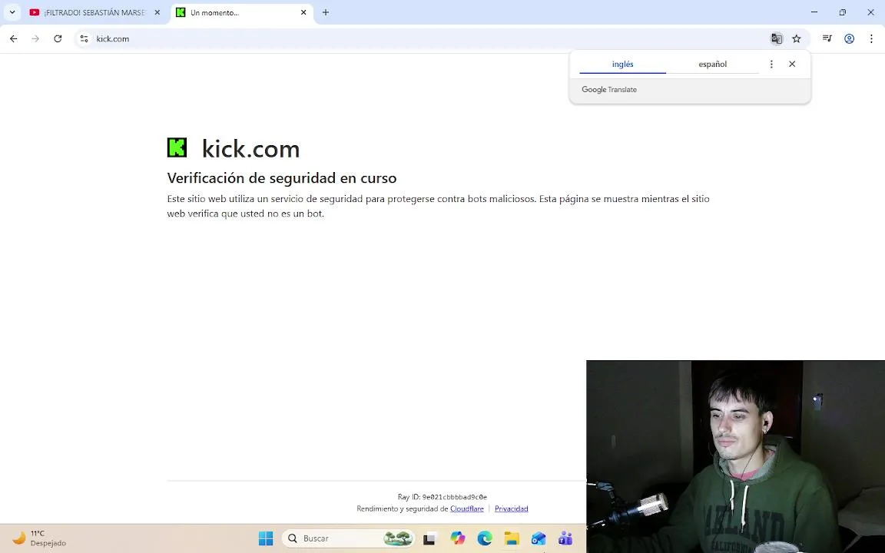This screenshot has height=553, width=885.
Task: Open the Cloudflare link
Action: [x=467, y=509]
